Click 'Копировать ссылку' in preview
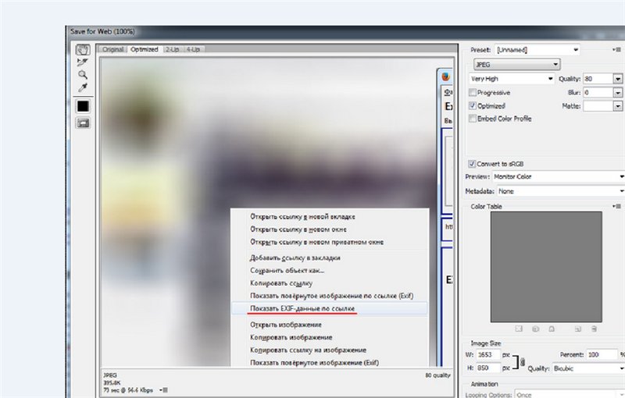This screenshot has height=398, width=625. 281,283
